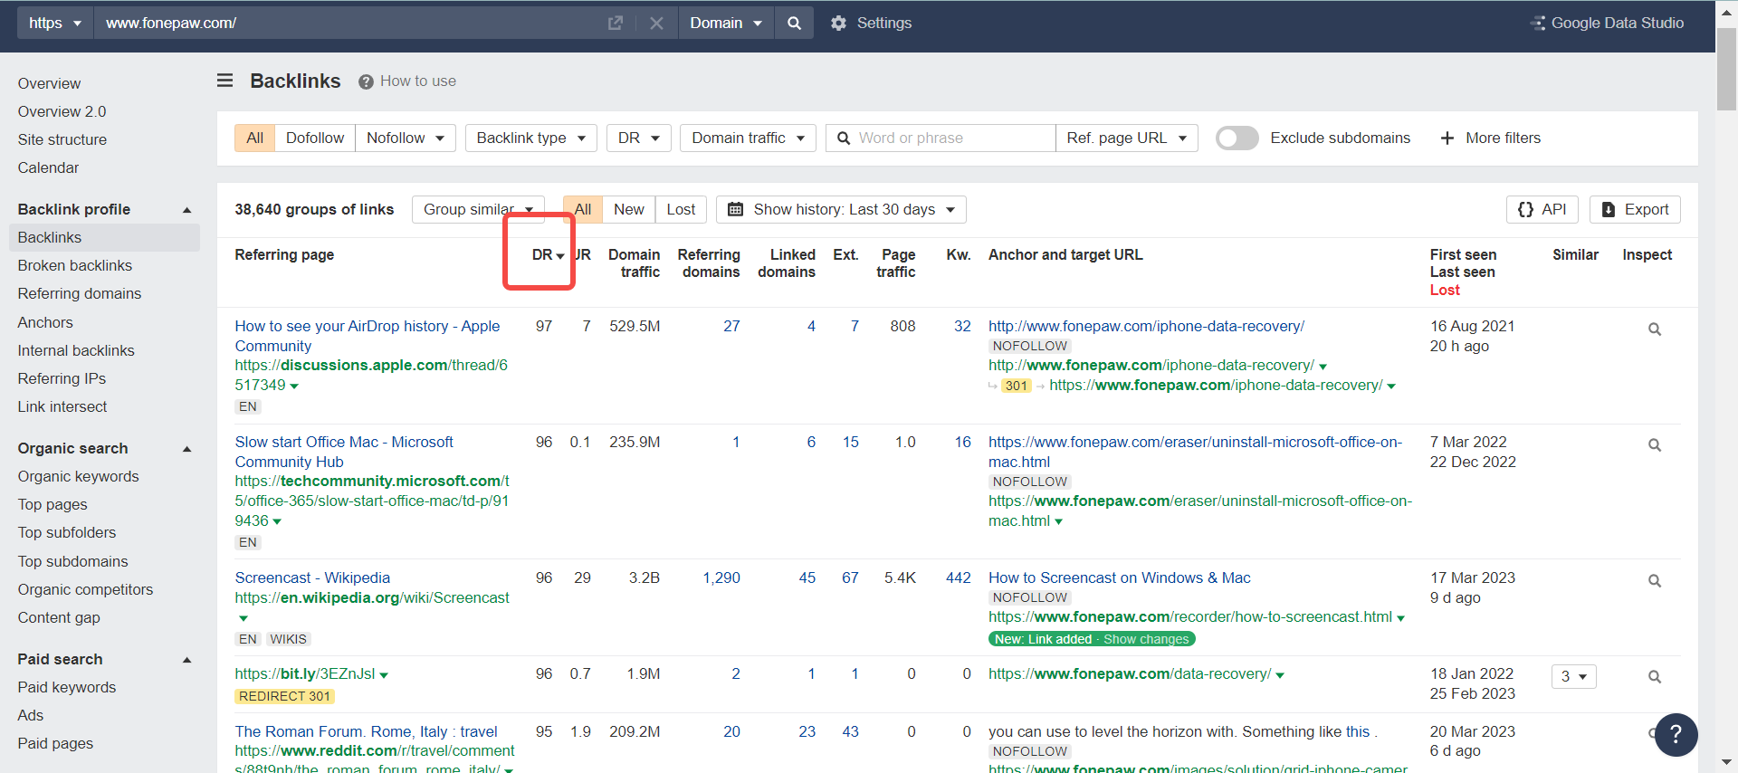
Task: Show Lost backlinks tab
Action: 681,209
